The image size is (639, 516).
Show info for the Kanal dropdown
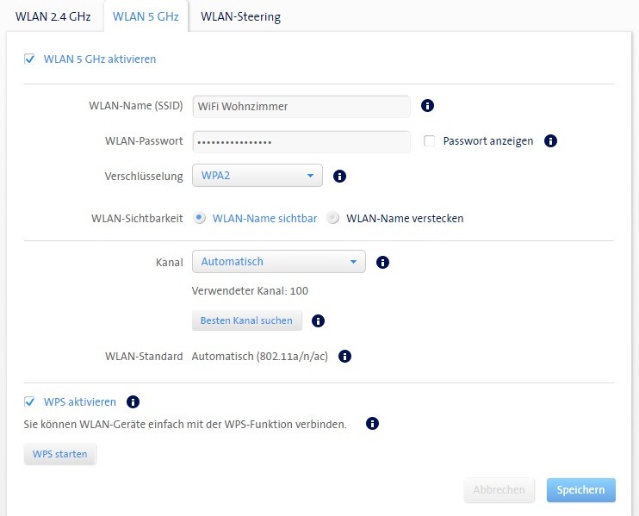[x=383, y=262]
